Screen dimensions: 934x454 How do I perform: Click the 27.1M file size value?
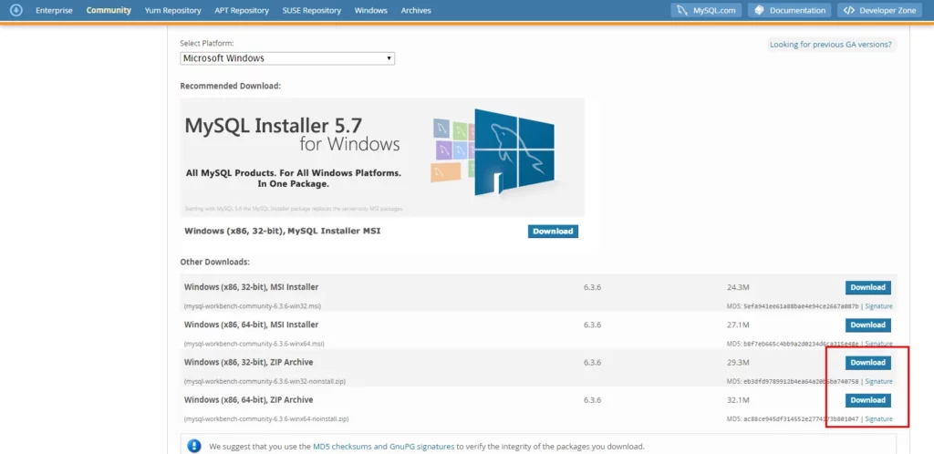738,325
